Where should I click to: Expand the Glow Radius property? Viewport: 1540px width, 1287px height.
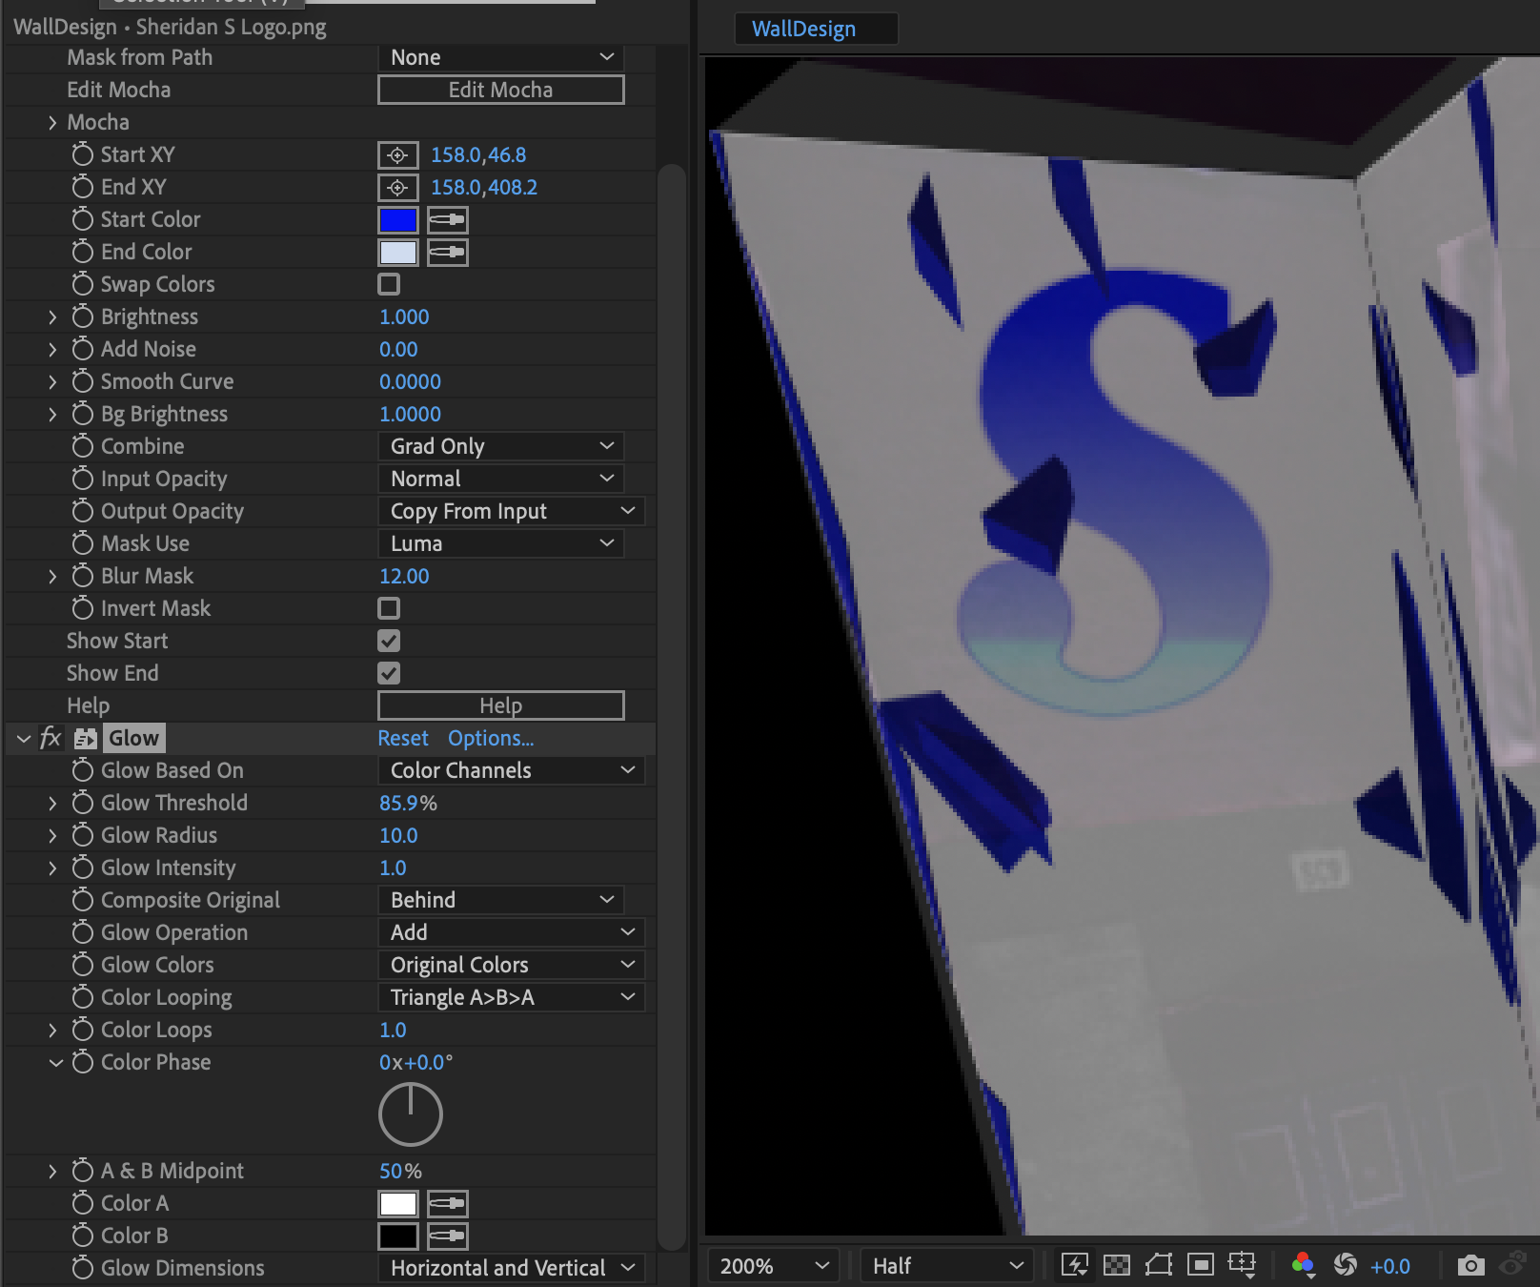pos(53,835)
